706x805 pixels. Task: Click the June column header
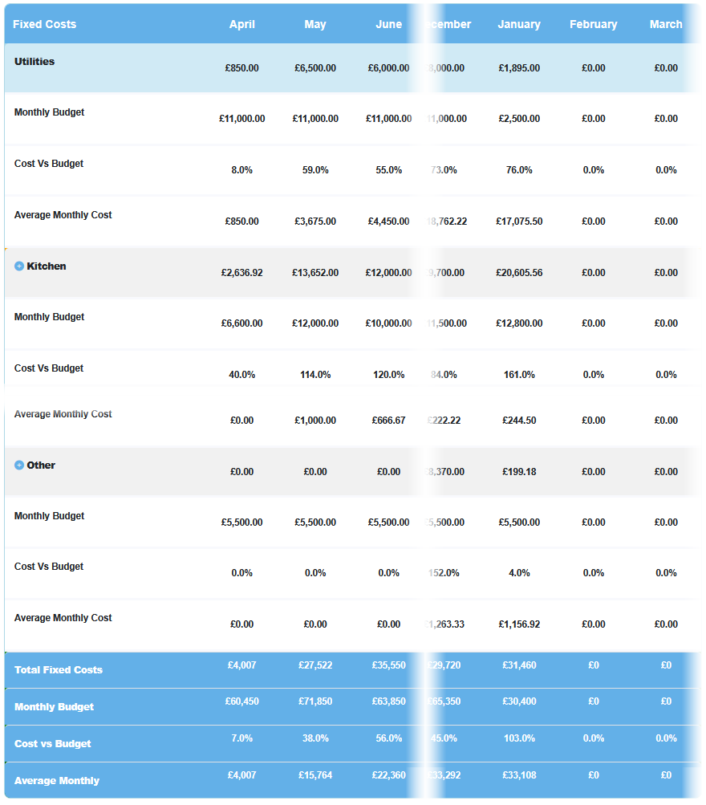[x=388, y=24]
